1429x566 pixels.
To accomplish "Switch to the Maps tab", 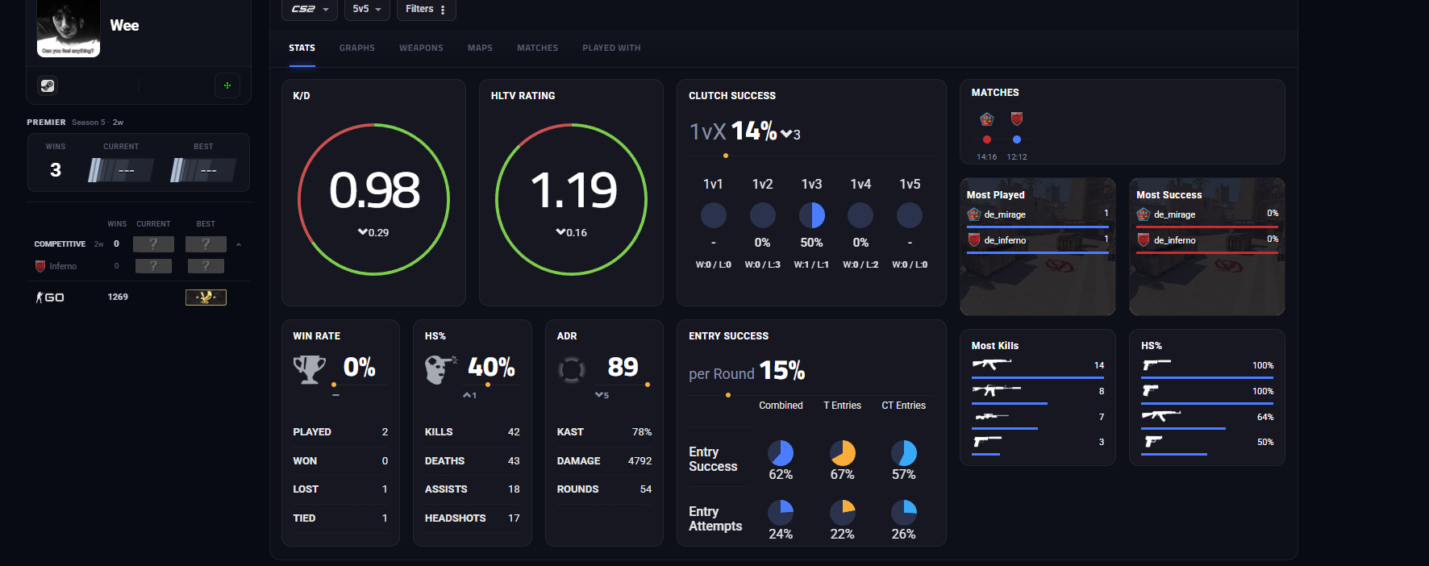I will 480,48.
